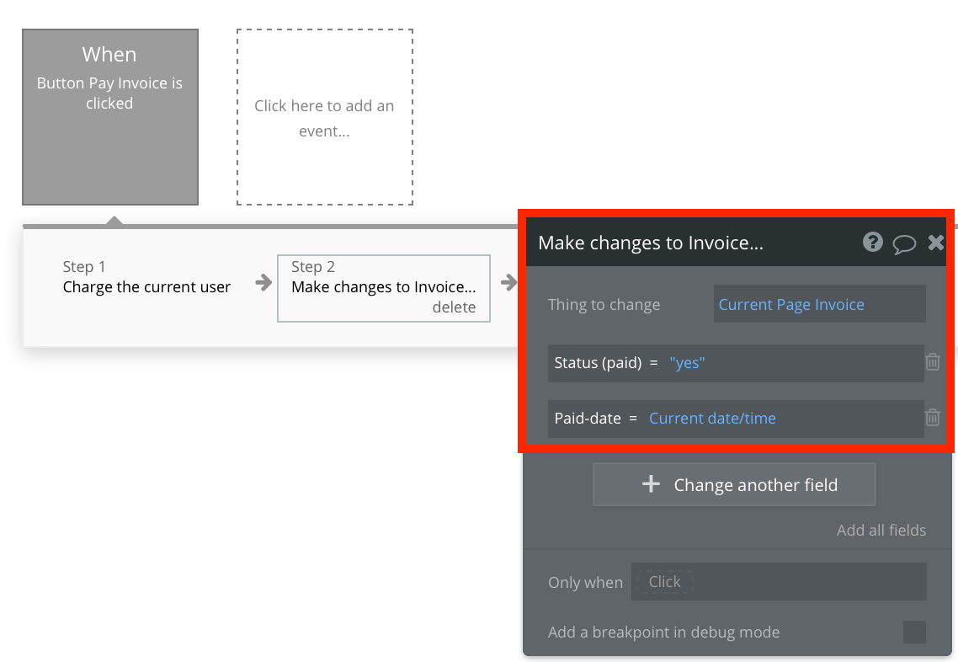Click the arrow after Step 2

coord(508,283)
